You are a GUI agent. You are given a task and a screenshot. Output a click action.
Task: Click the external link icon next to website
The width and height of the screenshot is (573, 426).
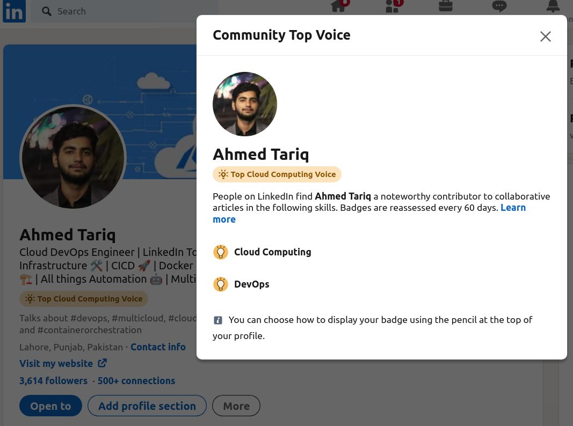[103, 363]
